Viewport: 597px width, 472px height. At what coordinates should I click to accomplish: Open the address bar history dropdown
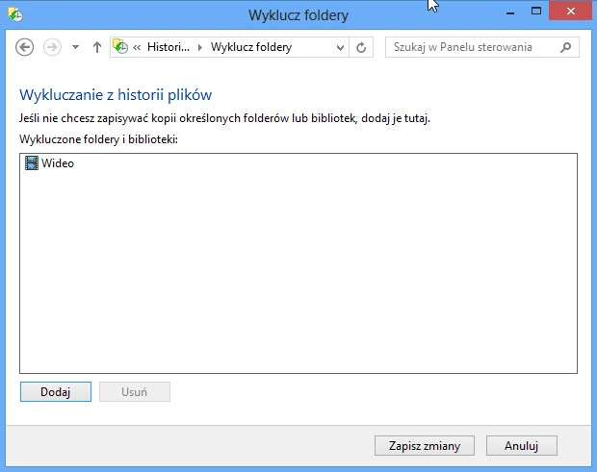point(341,47)
